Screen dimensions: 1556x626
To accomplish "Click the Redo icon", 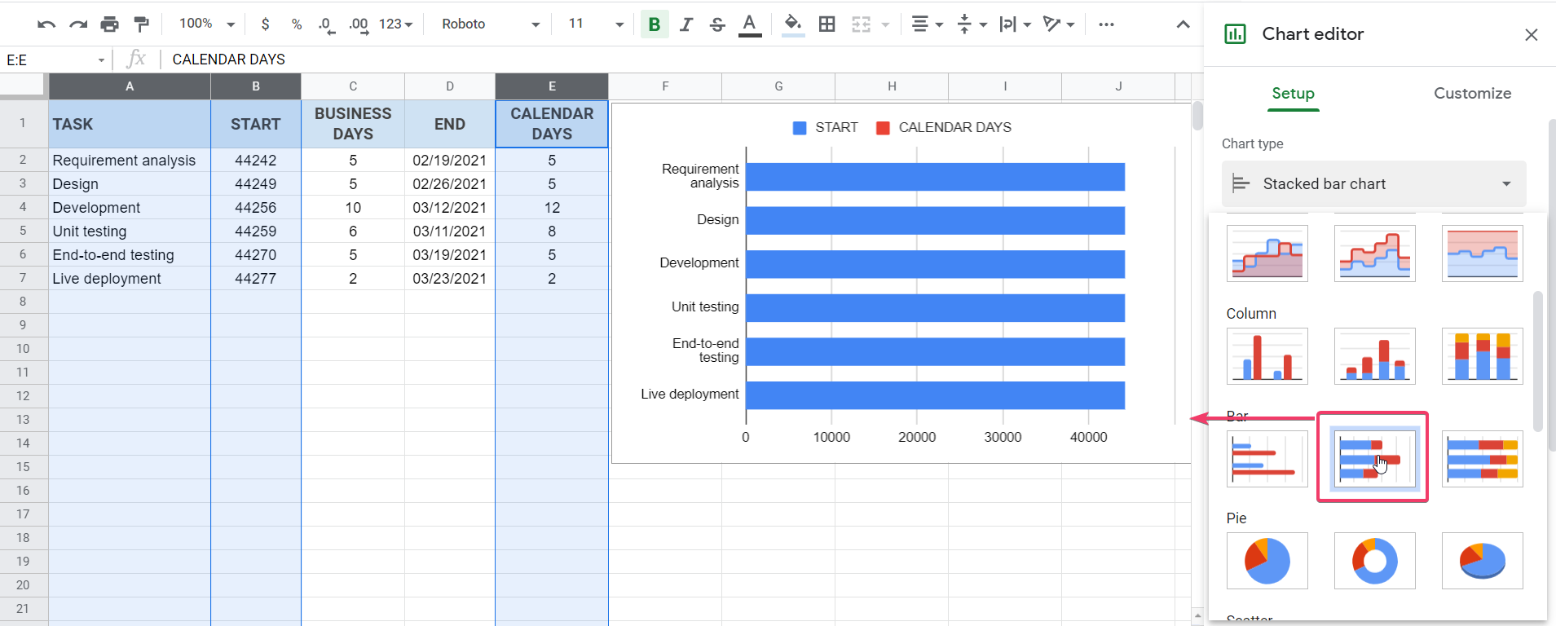I will click(78, 24).
